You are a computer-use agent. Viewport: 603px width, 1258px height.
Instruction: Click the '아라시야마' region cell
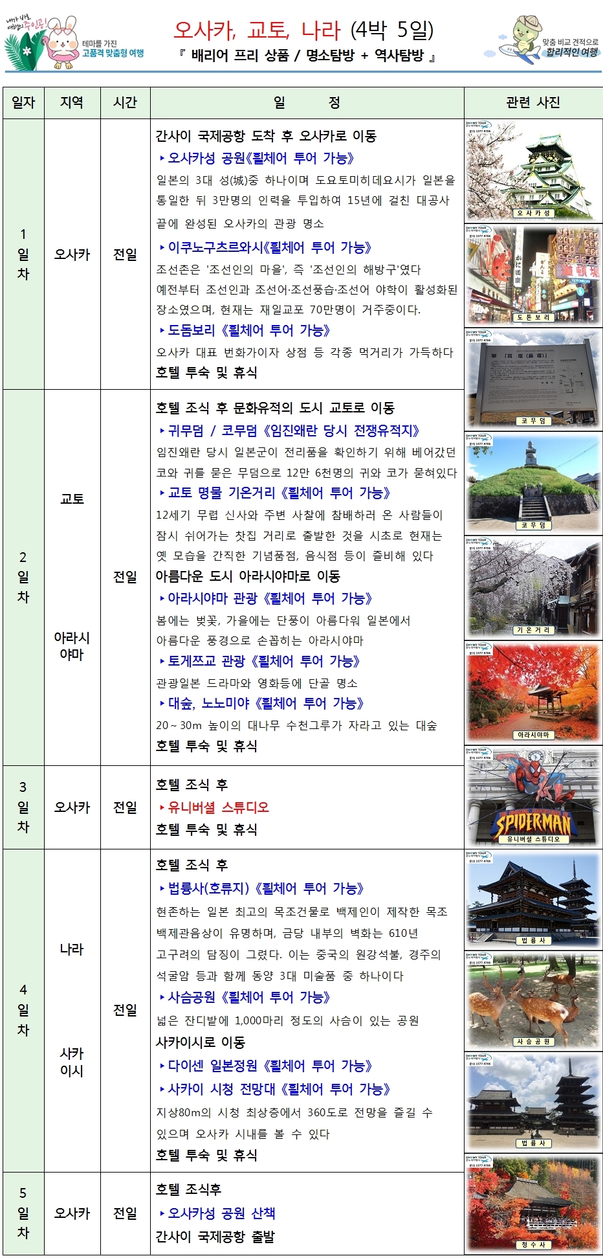72,646
